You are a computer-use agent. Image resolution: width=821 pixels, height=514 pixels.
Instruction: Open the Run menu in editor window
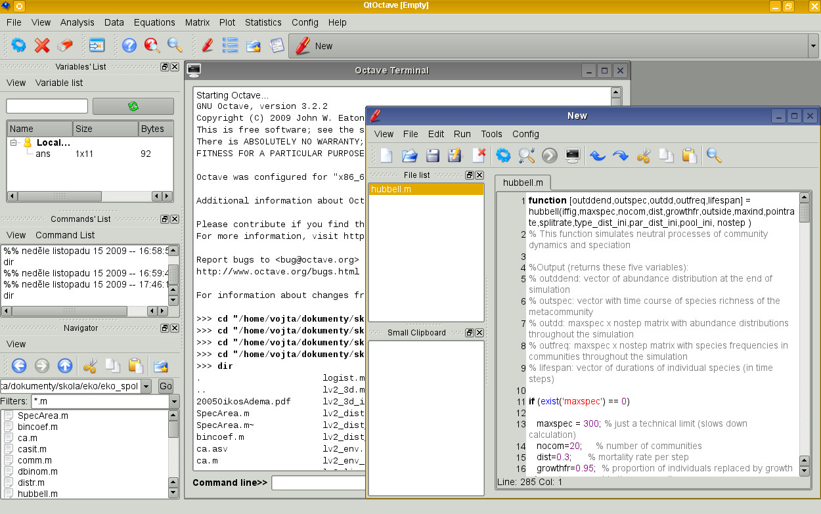click(x=462, y=134)
